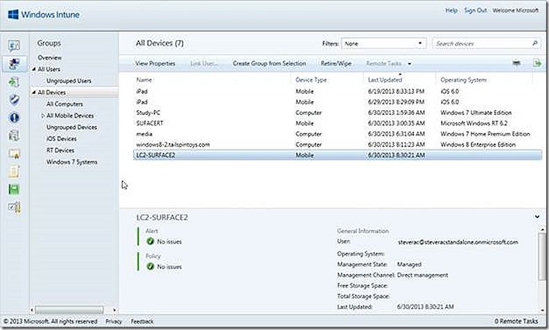Sort by Last Updated column header
This screenshot has width=549, height=330.
pos(385,80)
